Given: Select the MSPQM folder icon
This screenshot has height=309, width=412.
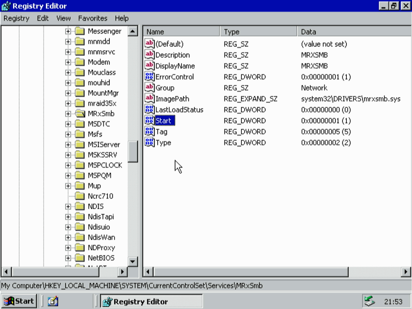Looking at the screenshot, I should point(80,175).
